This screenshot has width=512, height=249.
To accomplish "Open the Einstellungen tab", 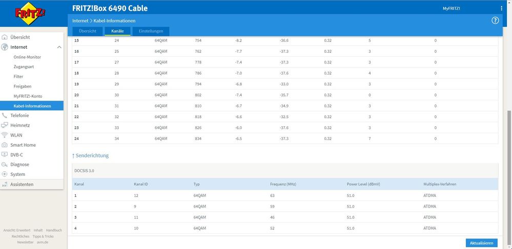I will (151, 31).
